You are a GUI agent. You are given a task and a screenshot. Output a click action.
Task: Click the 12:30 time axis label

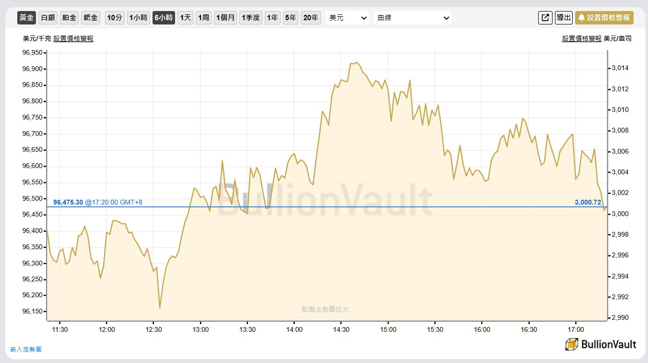pyautogui.click(x=153, y=329)
